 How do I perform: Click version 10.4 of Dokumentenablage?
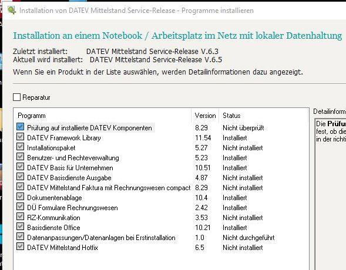201,198
